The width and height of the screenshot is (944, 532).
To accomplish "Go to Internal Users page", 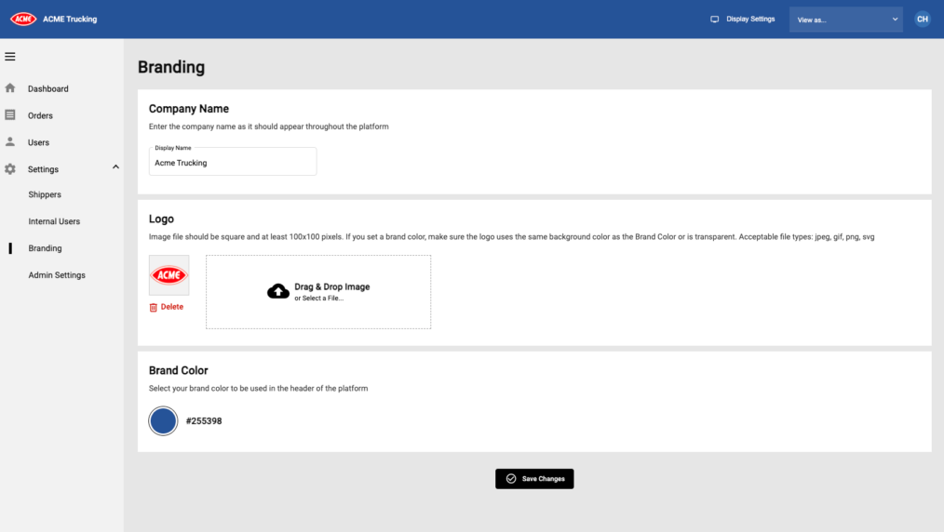I will coord(54,221).
